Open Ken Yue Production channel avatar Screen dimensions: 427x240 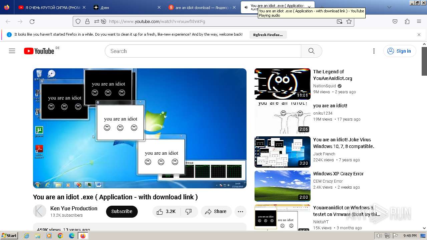[x=40, y=211]
